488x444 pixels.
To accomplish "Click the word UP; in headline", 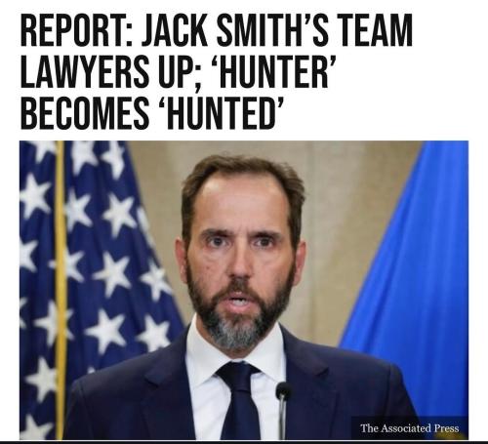I will point(183,72).
